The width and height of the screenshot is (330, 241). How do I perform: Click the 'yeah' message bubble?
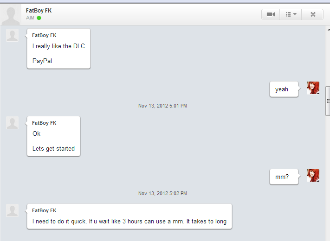(x=284, y=89)
